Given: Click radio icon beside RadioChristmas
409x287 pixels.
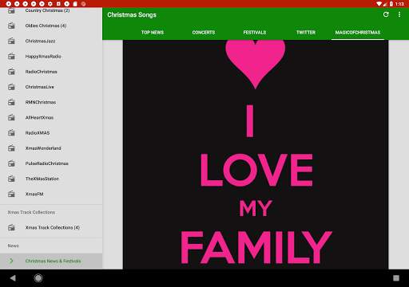Looking at the screenshot, I should coord(11,72).
